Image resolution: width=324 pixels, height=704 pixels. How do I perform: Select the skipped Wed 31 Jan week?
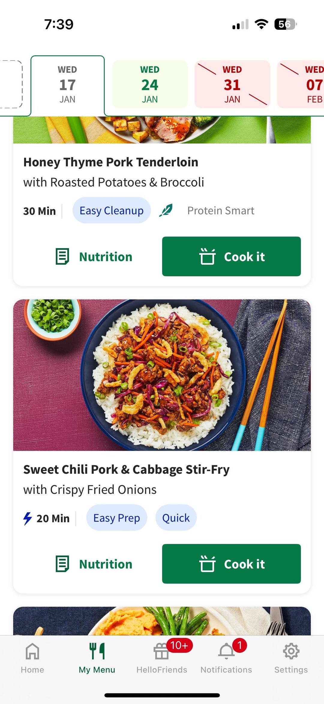(x=232, y=85)
